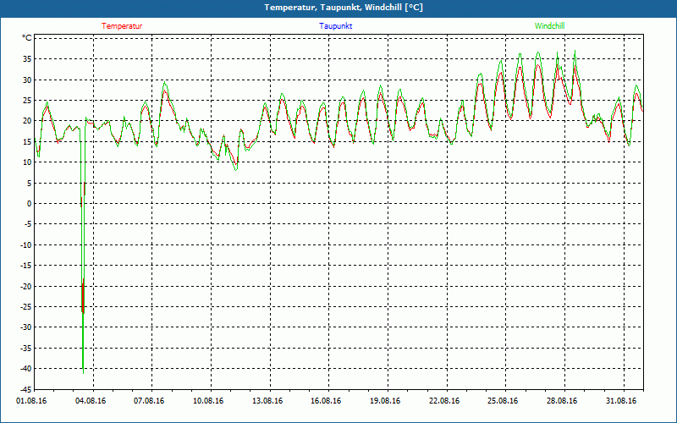677x423 pixels.
Task: Select the 16.08.16 date label
Action: click(326, 400)
